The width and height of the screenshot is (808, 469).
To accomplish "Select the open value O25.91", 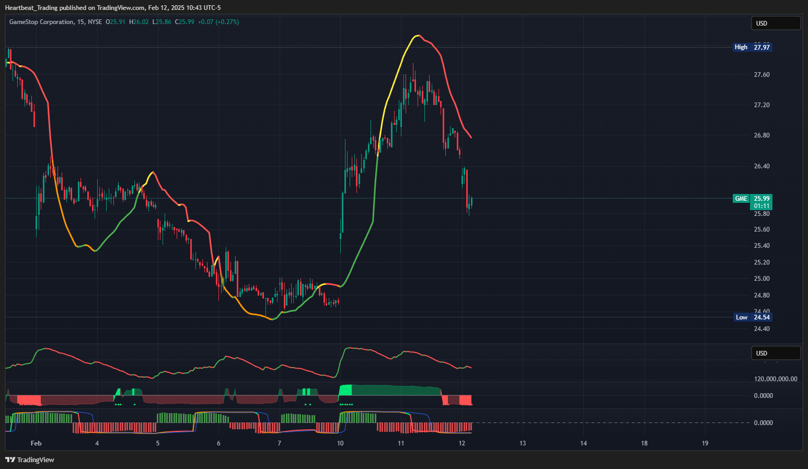I will point(116,22).
